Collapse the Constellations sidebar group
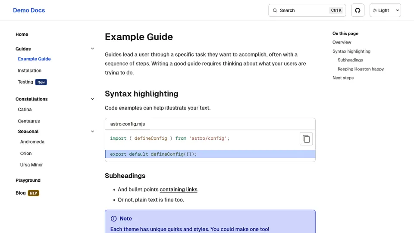The height and width of the screenshot is (233, 414). 92,99
